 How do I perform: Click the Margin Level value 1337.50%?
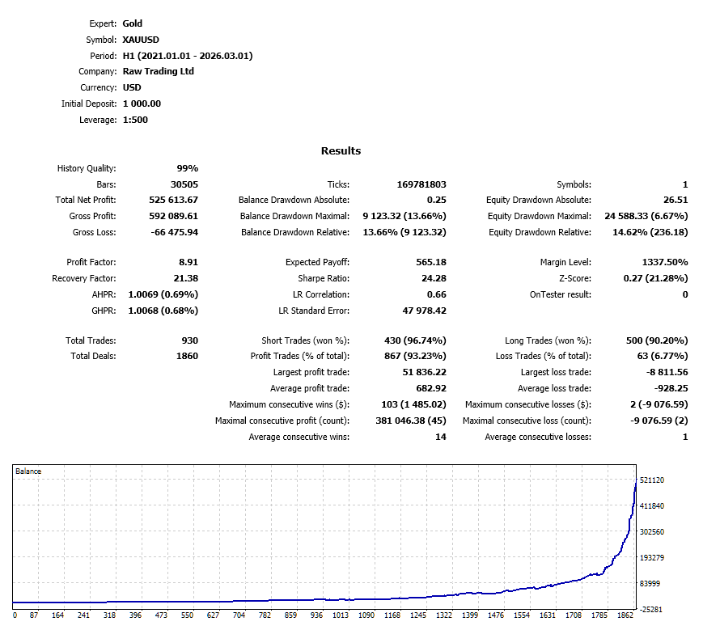[665, 262]
